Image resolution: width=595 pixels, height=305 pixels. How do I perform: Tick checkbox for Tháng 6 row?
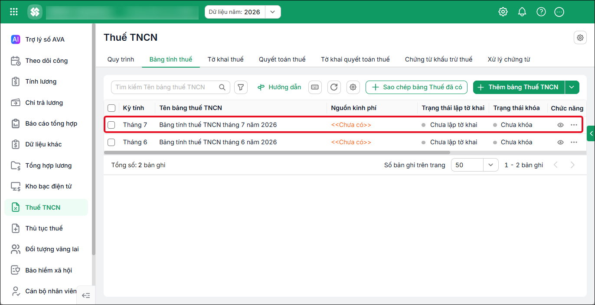[111, 142]
